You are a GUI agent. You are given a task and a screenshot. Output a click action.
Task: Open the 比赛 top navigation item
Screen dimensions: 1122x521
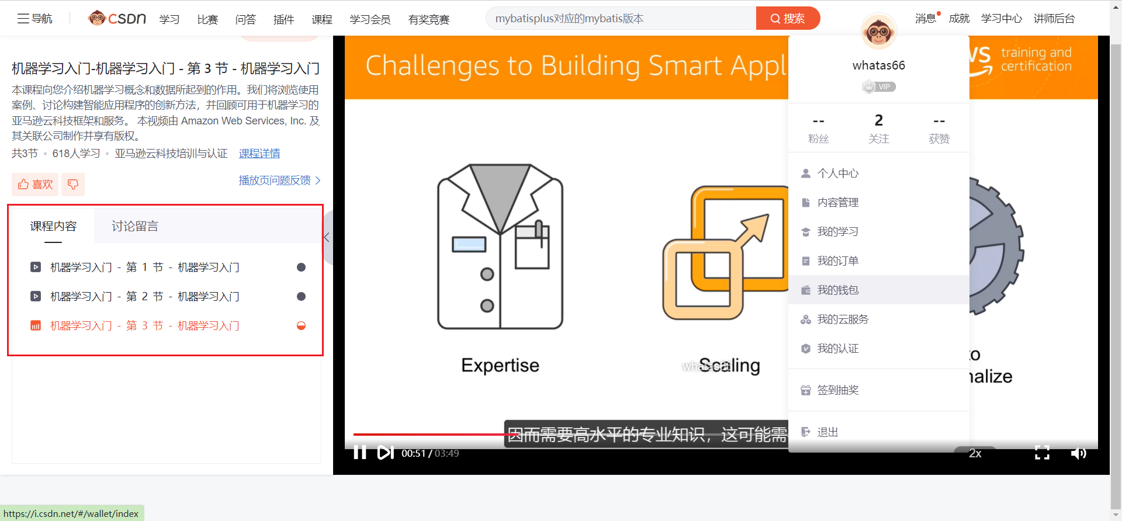pos(207,19)
